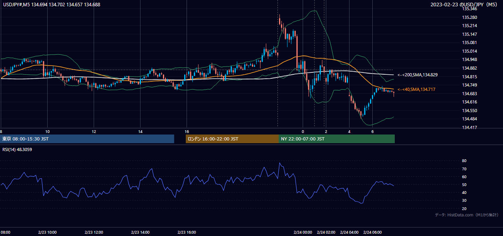Click price level 134.484 on axis
Screen dimensions: 503x236
pos(470,119)
